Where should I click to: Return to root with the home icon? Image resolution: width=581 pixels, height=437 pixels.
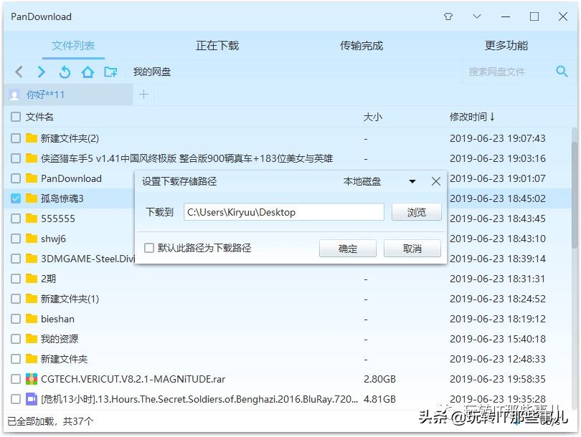click(x=86, y=72)
